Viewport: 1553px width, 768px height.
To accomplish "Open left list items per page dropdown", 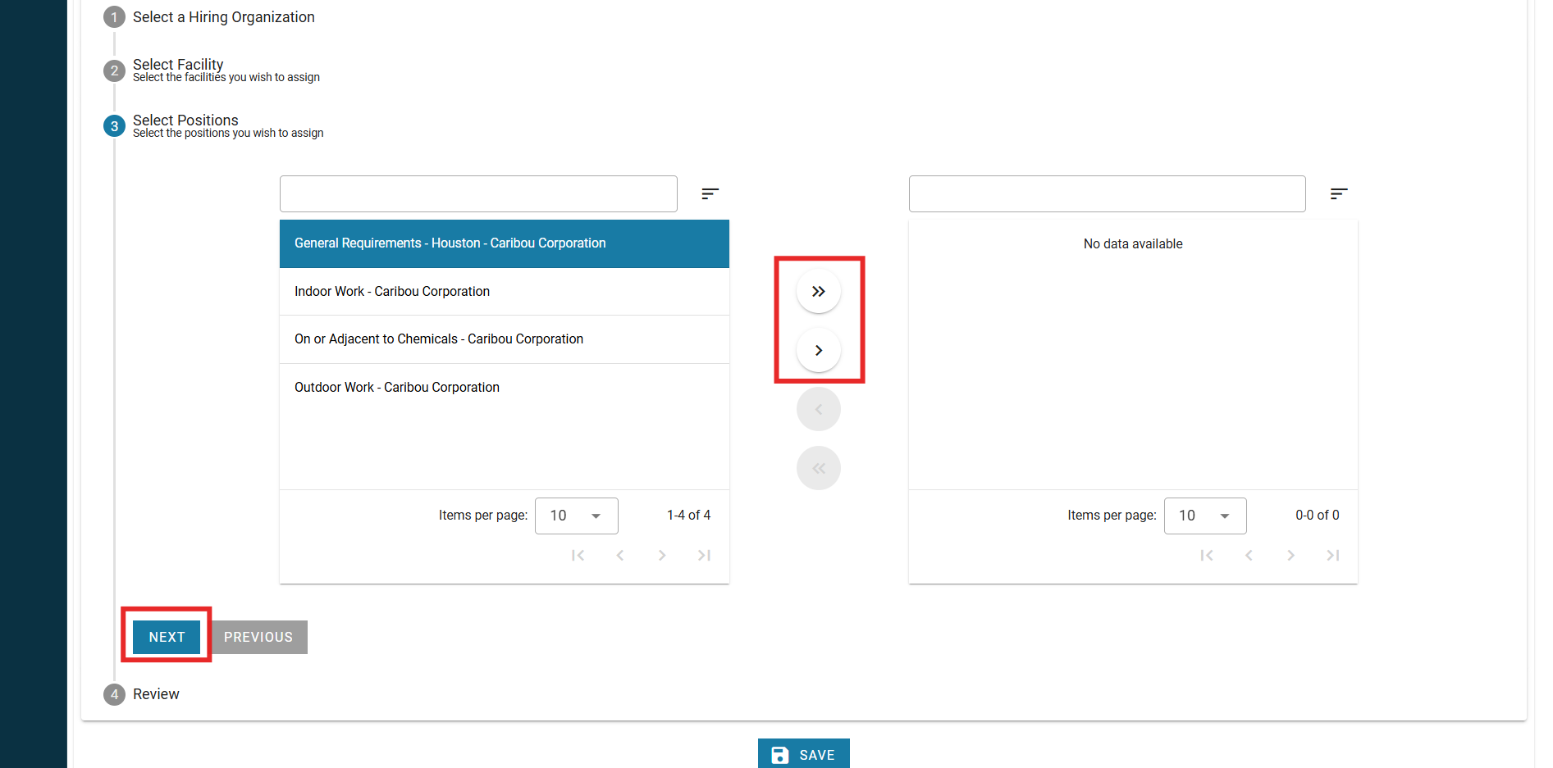I will 576,516.
